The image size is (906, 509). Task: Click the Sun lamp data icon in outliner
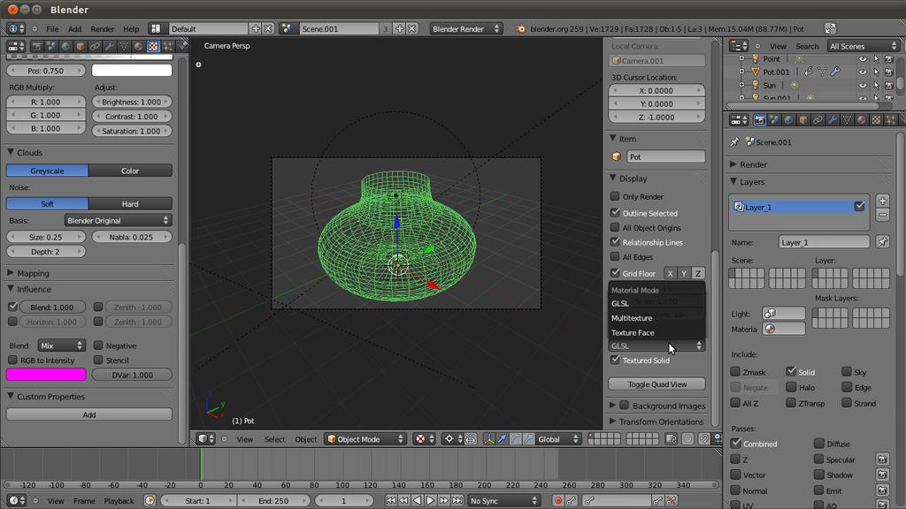click(x=795, y=86)
